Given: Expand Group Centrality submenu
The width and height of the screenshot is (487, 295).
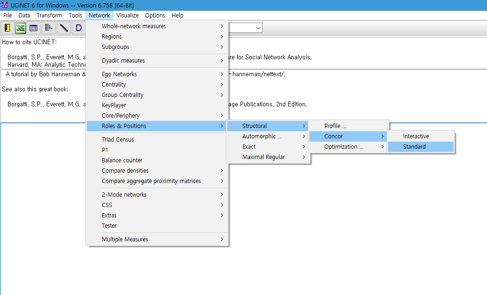Looking at the screenshot, I should pyautogui.click(x=157, y=95).
